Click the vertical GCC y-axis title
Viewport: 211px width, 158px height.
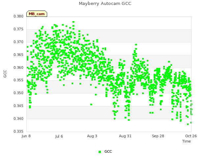(5, 74)
